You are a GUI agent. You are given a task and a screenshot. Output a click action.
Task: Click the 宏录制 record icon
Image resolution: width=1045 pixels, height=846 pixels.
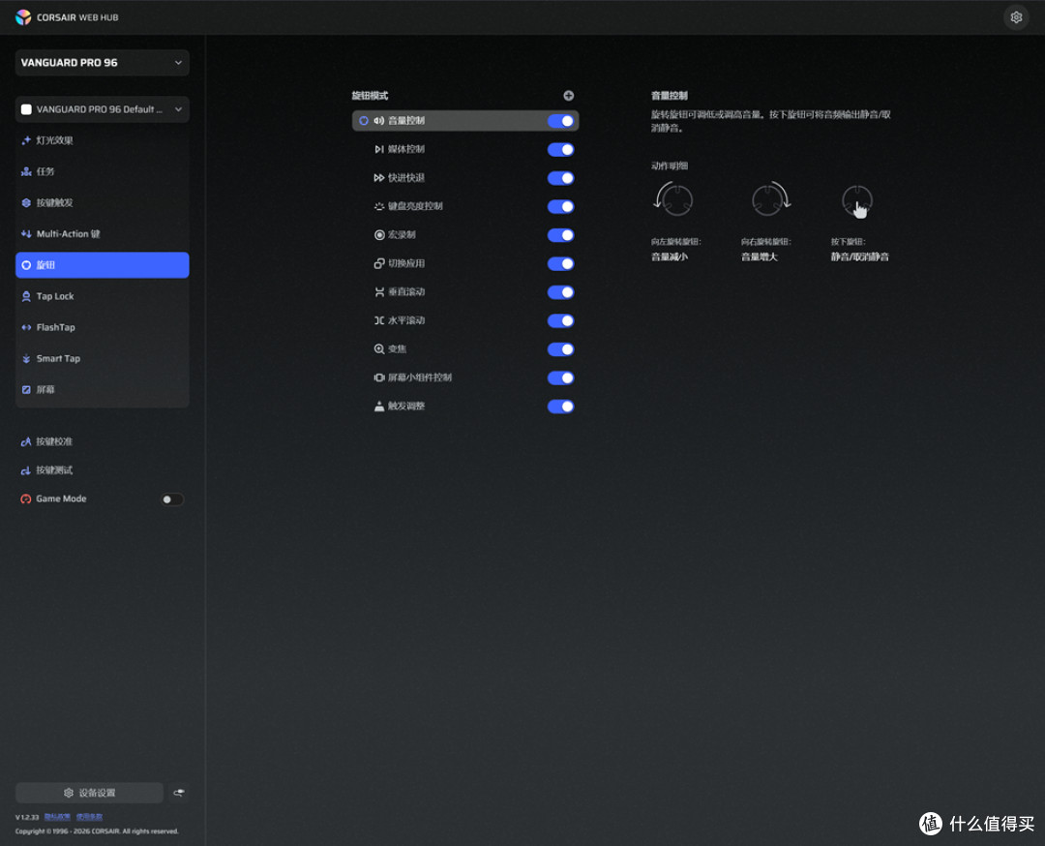pyautogui.click(x=379, y=234)
